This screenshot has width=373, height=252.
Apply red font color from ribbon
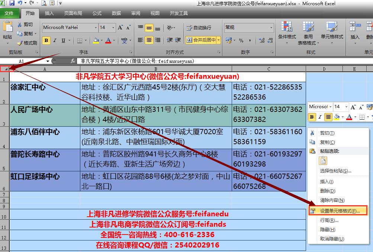point(109,41)
